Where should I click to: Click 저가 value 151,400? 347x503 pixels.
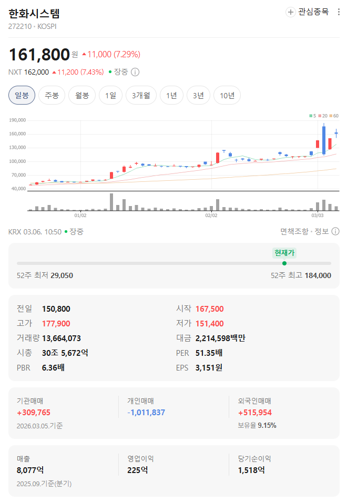pos(210,324)
